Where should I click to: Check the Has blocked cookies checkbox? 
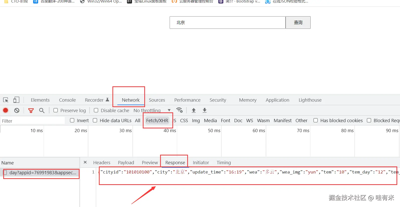pyautogui.click(x=316, y=120)
